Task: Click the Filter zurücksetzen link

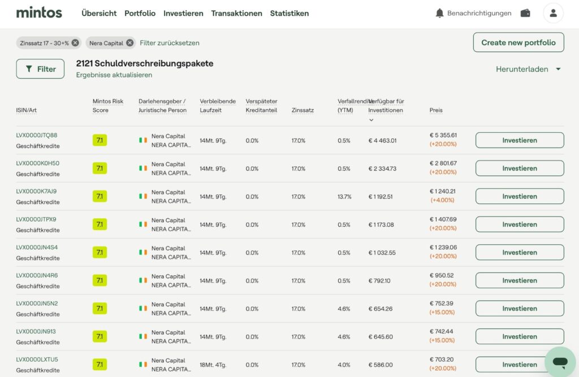Action: (x=169, y=43)
